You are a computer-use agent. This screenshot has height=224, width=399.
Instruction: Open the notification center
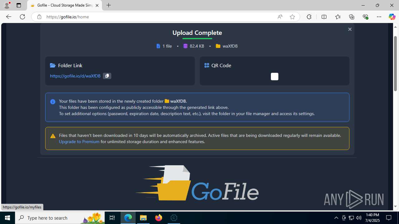click(x=389, y=218)
